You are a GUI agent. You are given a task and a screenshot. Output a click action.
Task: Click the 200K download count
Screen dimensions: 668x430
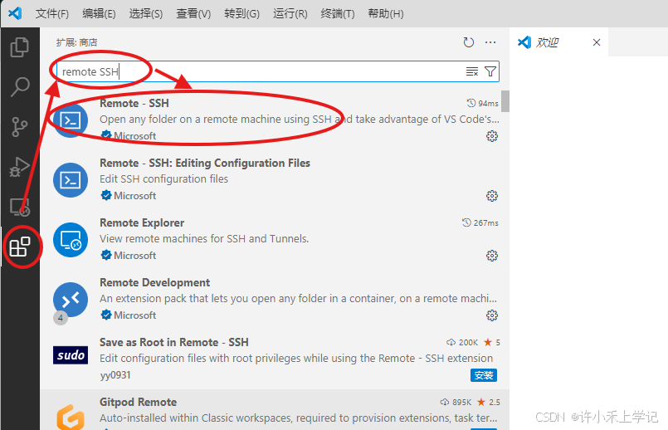coord(463,342)
